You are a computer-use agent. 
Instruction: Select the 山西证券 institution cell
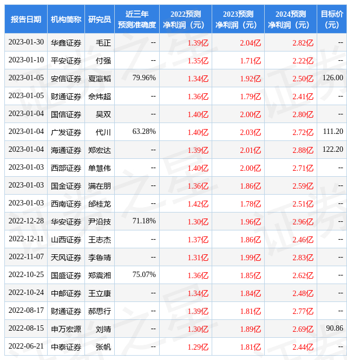[66, 240]
